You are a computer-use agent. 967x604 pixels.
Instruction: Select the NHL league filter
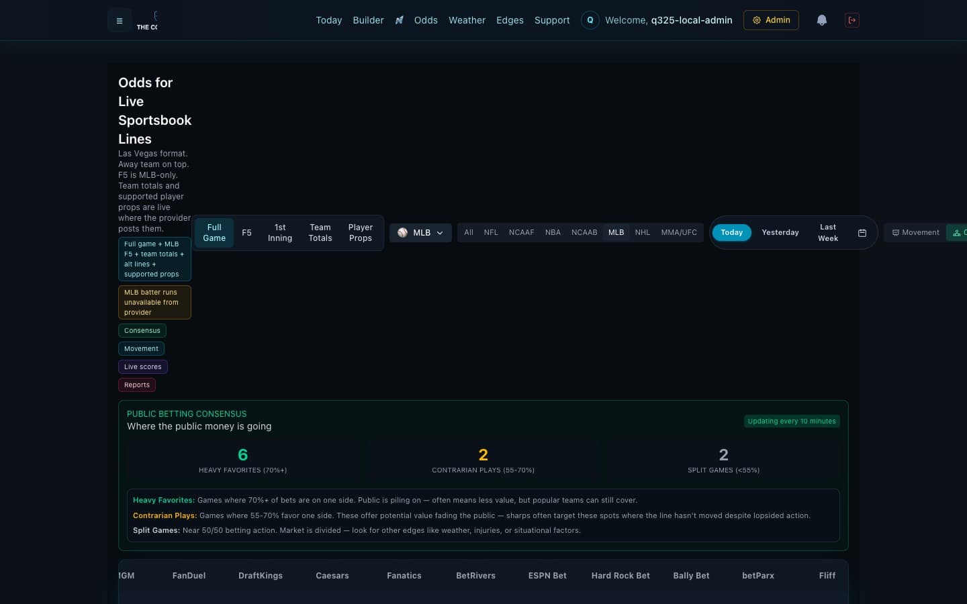tap(643, 233)
